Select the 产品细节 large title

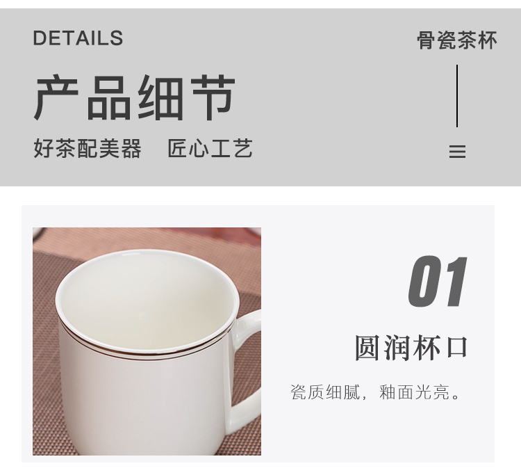[135, 97]
